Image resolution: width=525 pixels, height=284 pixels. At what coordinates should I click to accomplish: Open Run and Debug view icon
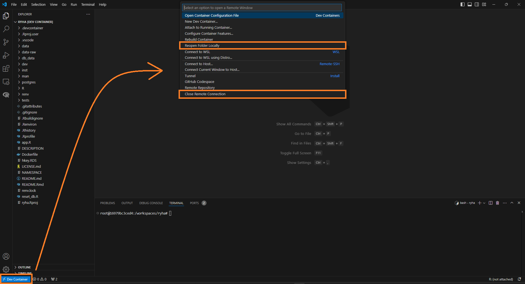coord(6,55)
